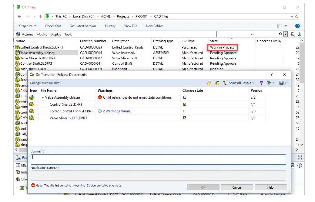Click the magnifier search icon in PDM search box

[x=280, y=35]
